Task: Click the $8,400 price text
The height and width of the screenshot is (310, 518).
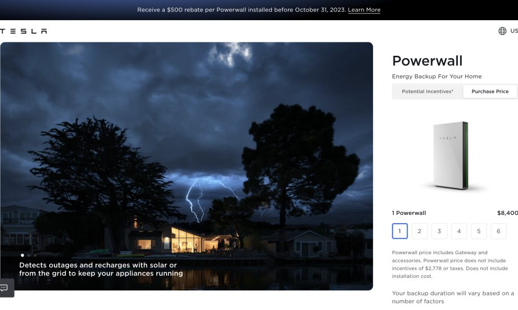Action: pyautogui.click(x=508, y=213)
